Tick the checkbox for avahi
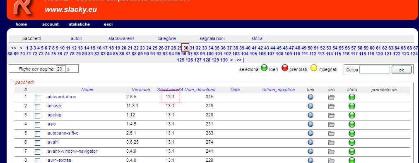419x163 pixels. coord(37,143)
